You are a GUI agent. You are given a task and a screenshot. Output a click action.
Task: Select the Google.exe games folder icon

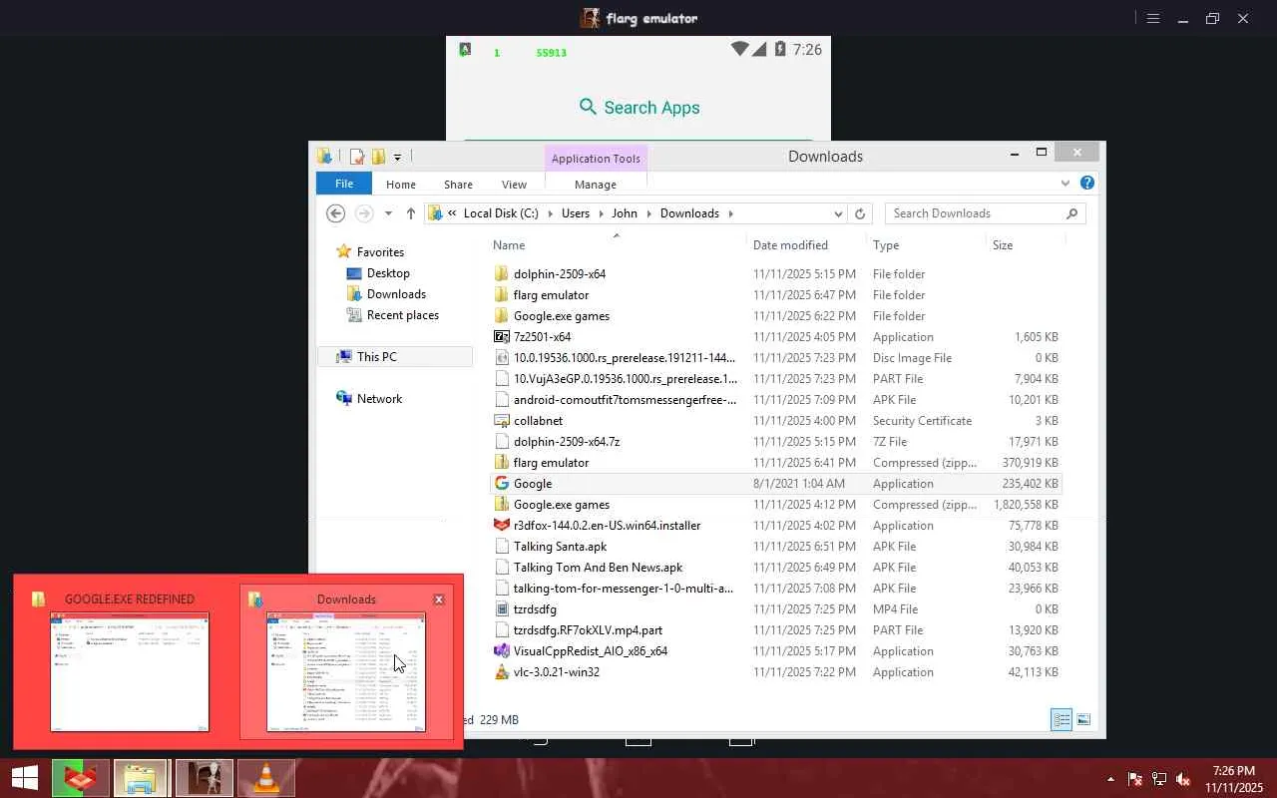click(502, 316)
